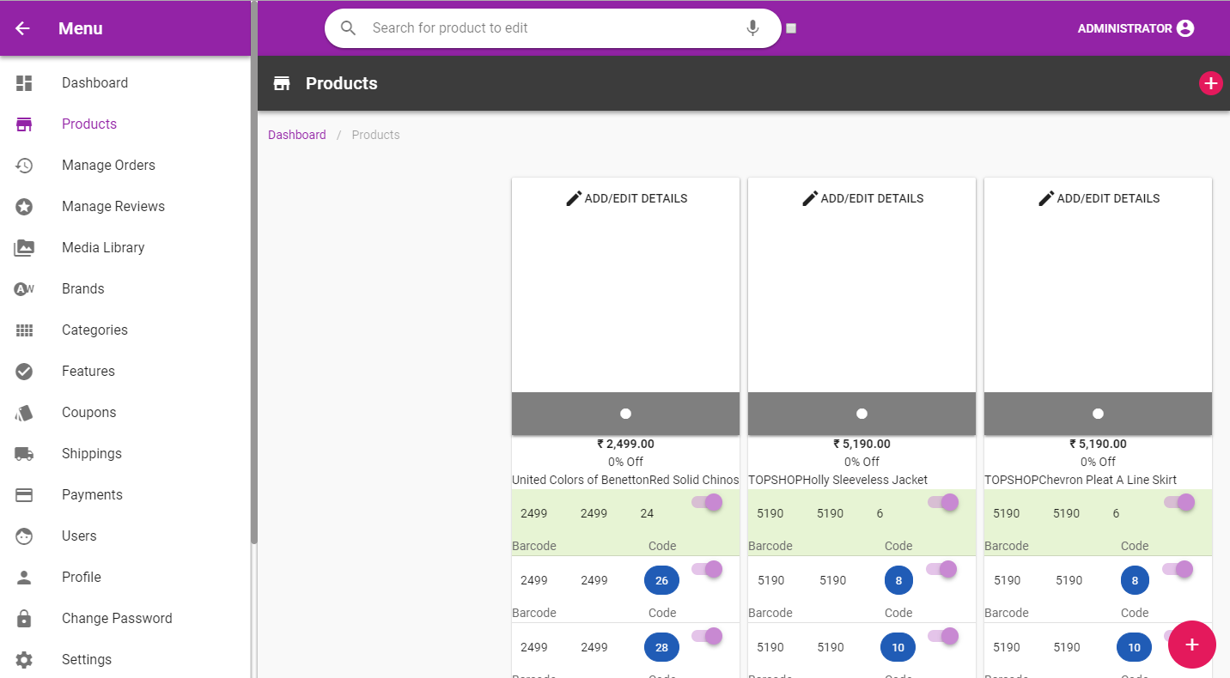1230x678 pixels.
Task: Open Media Library via its image icon
Action: pos(24,247)
